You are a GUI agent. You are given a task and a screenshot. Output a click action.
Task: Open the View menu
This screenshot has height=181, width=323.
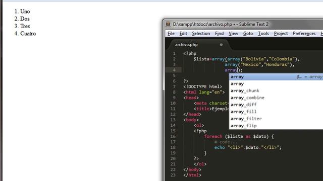233,34
